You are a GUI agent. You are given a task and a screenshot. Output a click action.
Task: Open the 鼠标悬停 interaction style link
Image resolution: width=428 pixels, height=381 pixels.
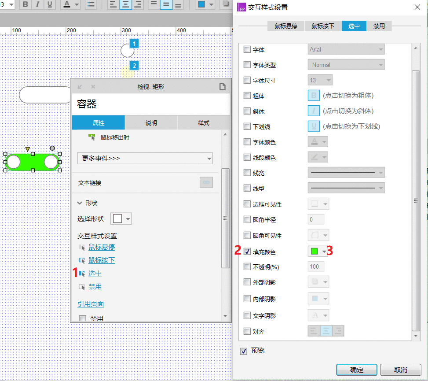tap(102, 247)
